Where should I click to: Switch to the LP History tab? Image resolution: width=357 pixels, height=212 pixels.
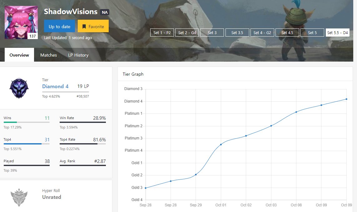point(78,55)
